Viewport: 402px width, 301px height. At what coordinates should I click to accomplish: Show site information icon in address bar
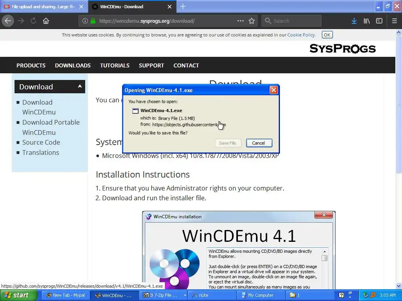pos(85,21)
